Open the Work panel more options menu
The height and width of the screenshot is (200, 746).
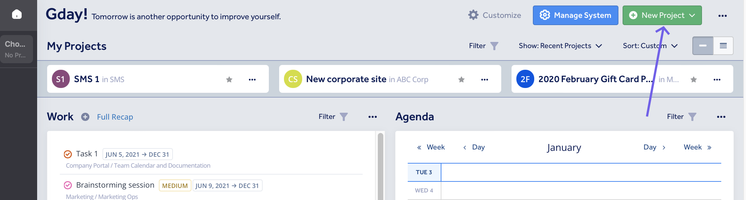(373, 117)
